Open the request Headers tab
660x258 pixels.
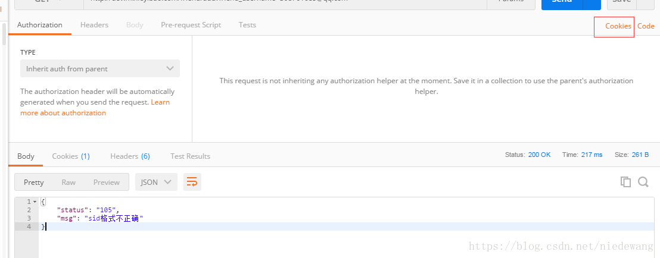click(x=94, y=25)
